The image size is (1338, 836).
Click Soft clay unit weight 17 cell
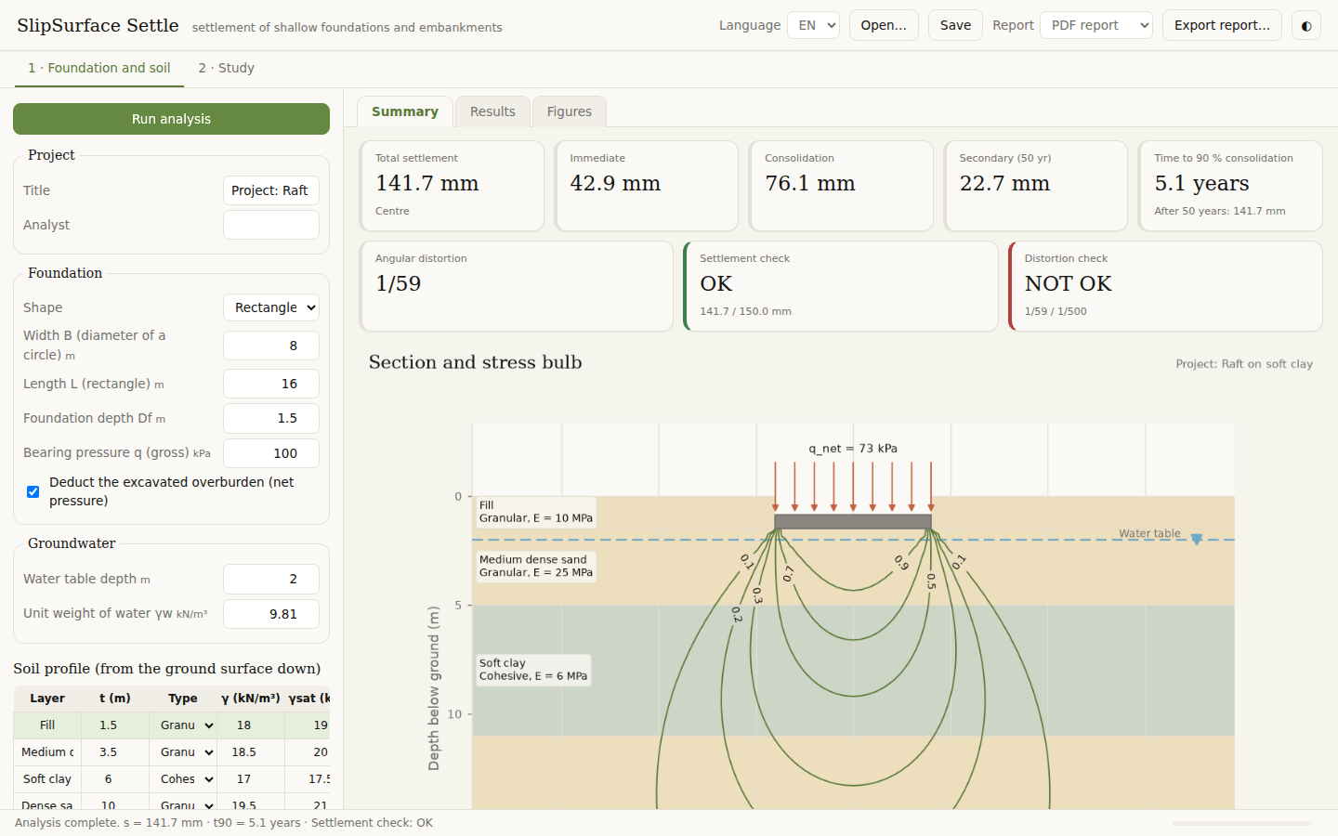click(251, 779)
